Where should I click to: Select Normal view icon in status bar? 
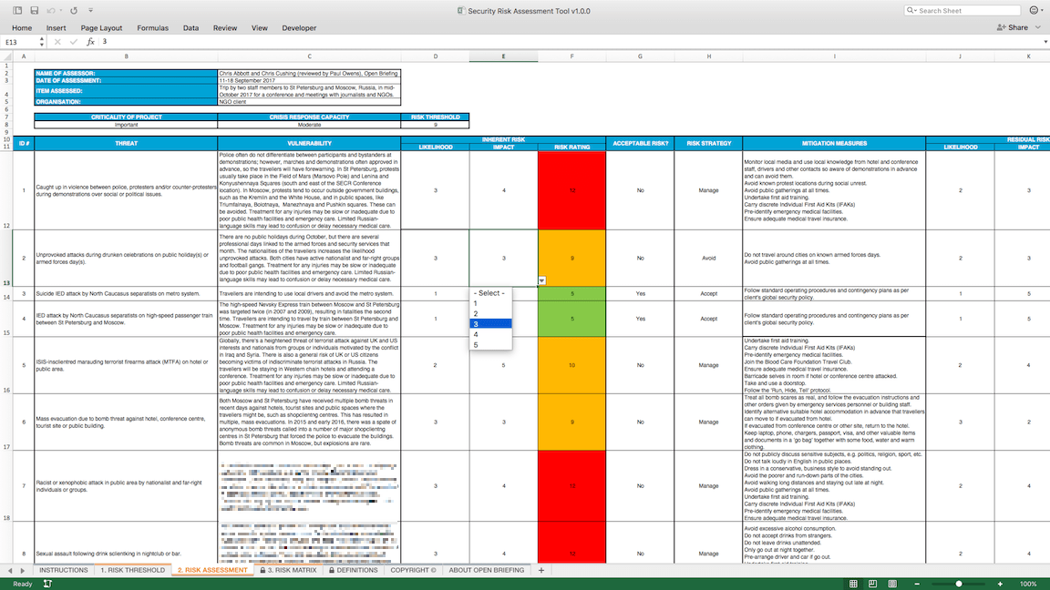tap(854, 584)
